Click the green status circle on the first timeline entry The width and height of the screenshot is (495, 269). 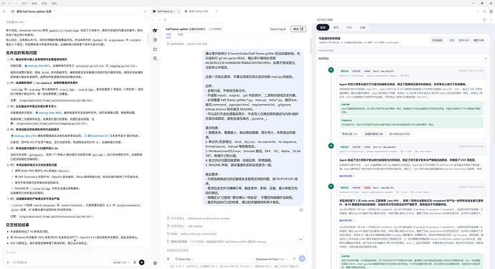[331, 70]
